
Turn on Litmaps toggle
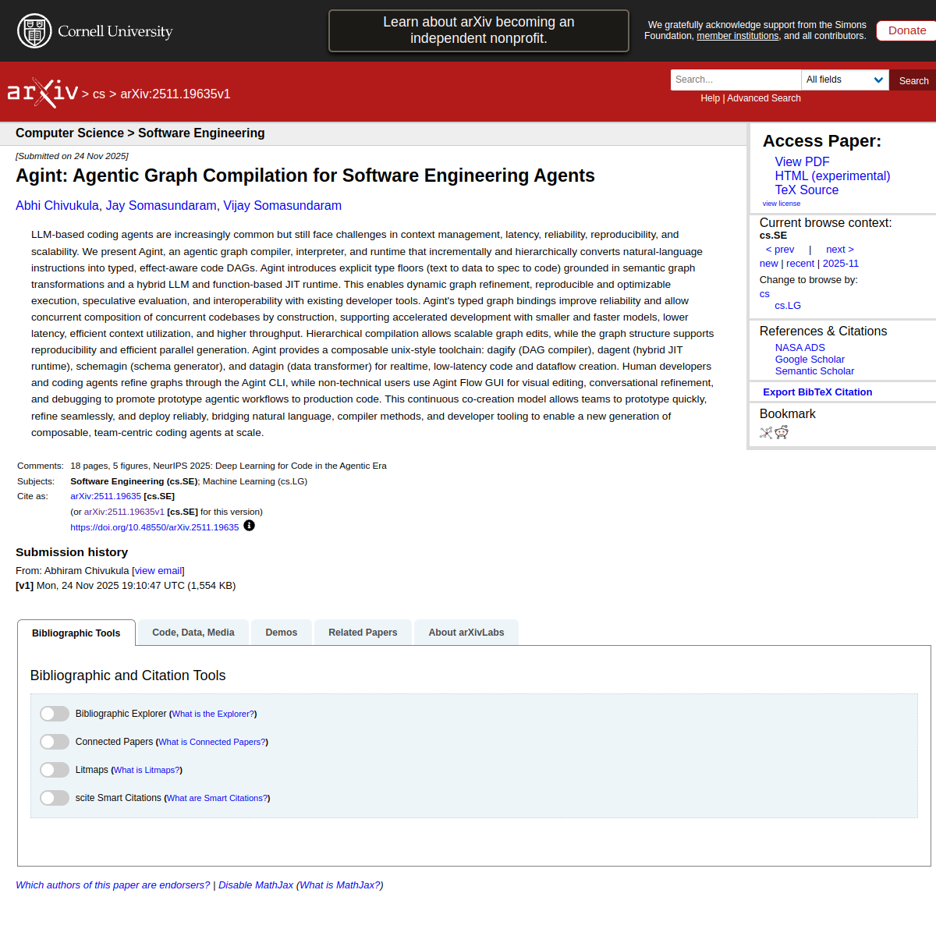pos(55,770)
